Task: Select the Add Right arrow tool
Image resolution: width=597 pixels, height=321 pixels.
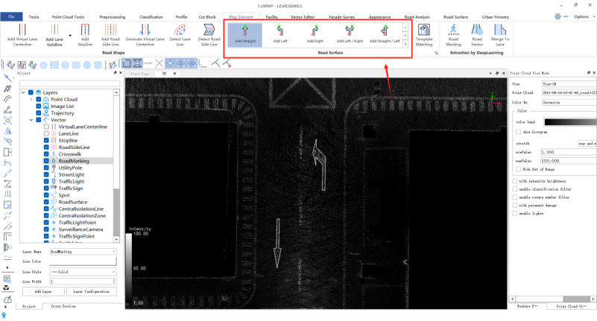Action: tap(315, 34)
